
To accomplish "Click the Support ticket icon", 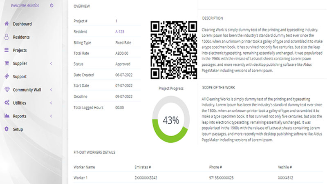I will tap(7, 76).
